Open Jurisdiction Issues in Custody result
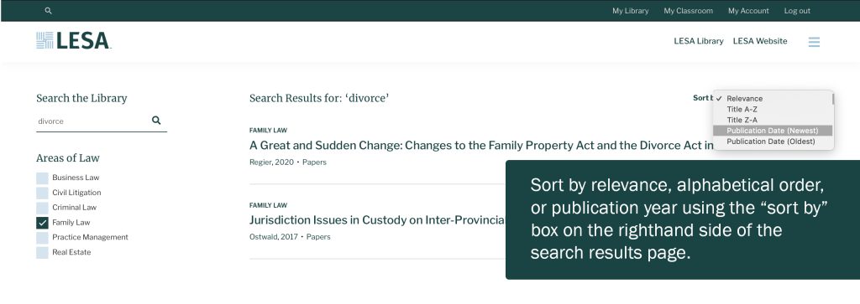This screenshot has width=860, height=304. coord(377,219)
